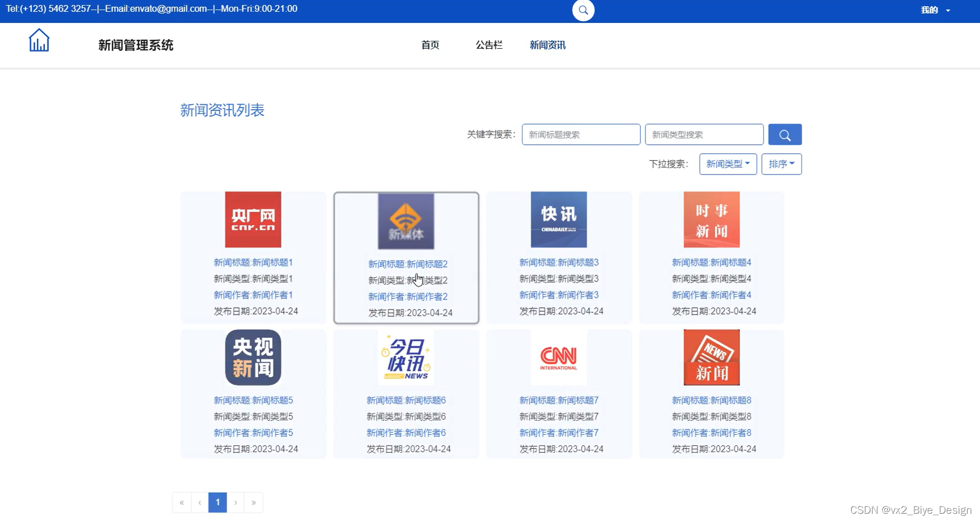Expand the 排序 sort dropdown
Screen dimensions: 980x521
(781, 164)
